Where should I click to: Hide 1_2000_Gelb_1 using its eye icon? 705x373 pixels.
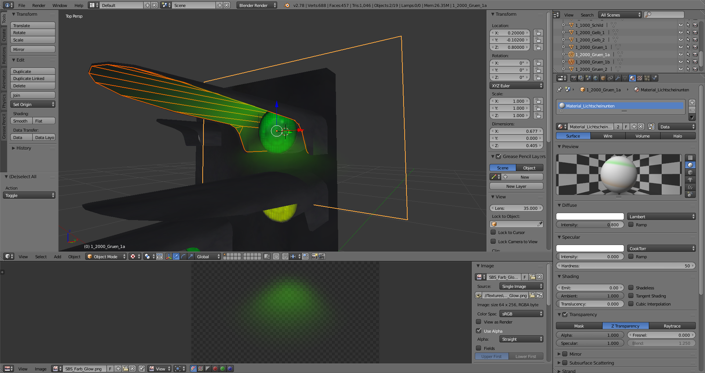[680, 33]
